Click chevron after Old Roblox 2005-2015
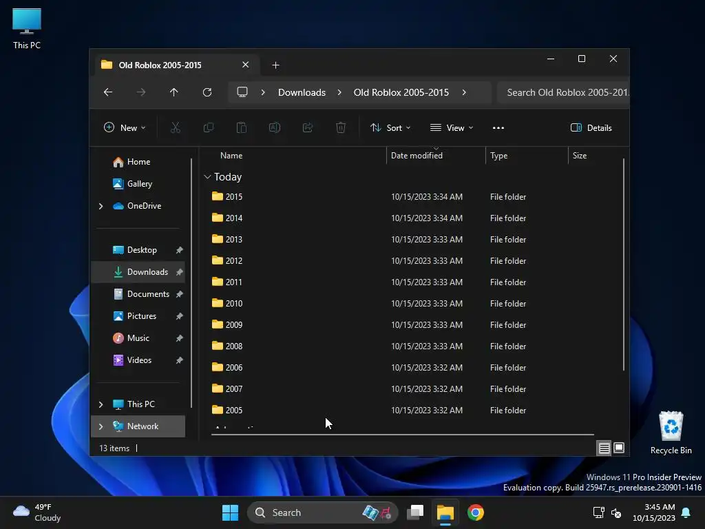 [x=464, y=92]
